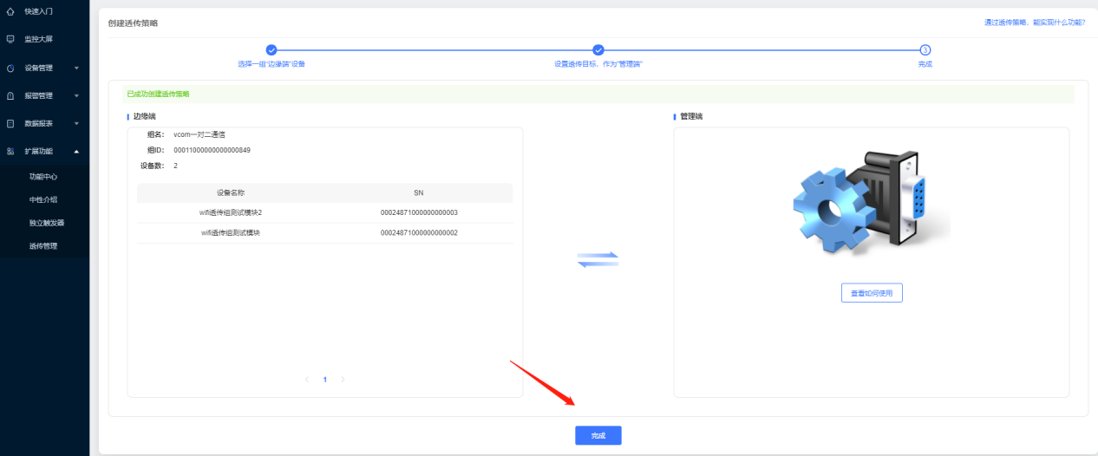The width and height of the screenshot is (1098, 456).
Task: Click the 设备管理 sidebar icon
Action: tap(10, 68)
